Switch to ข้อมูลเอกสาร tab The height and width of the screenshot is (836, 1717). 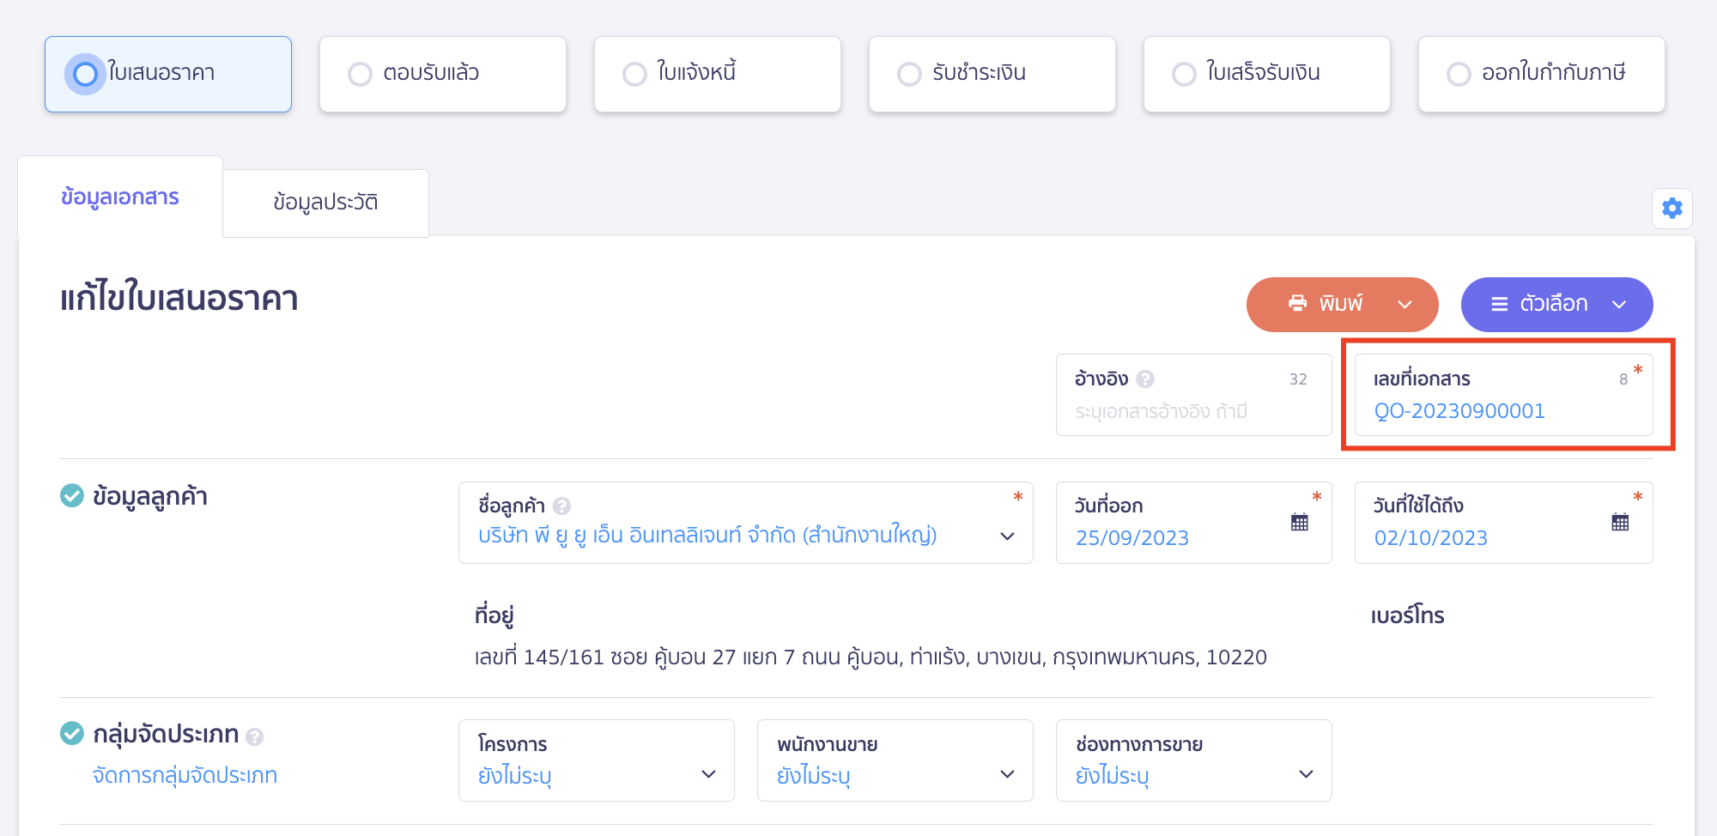click(120, 197)
